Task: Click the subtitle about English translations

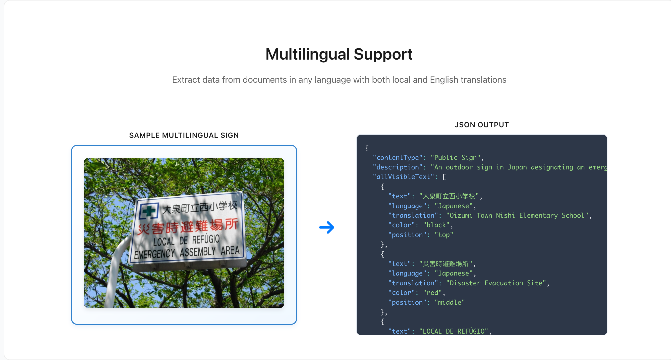Action: click(x=339, y=79)
